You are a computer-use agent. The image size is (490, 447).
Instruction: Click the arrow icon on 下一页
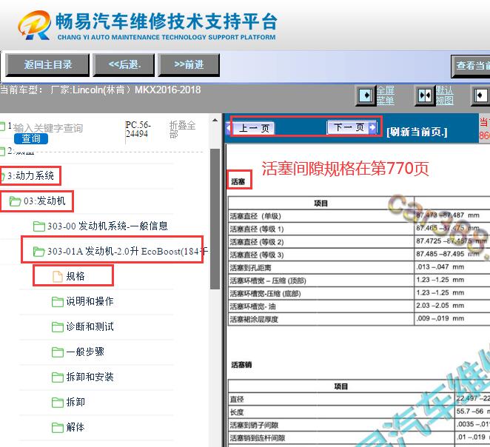point(372,127)
